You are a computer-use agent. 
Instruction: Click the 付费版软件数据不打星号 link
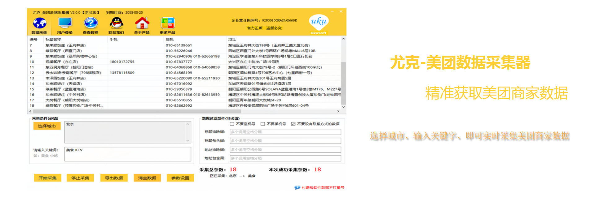point(323,187)
